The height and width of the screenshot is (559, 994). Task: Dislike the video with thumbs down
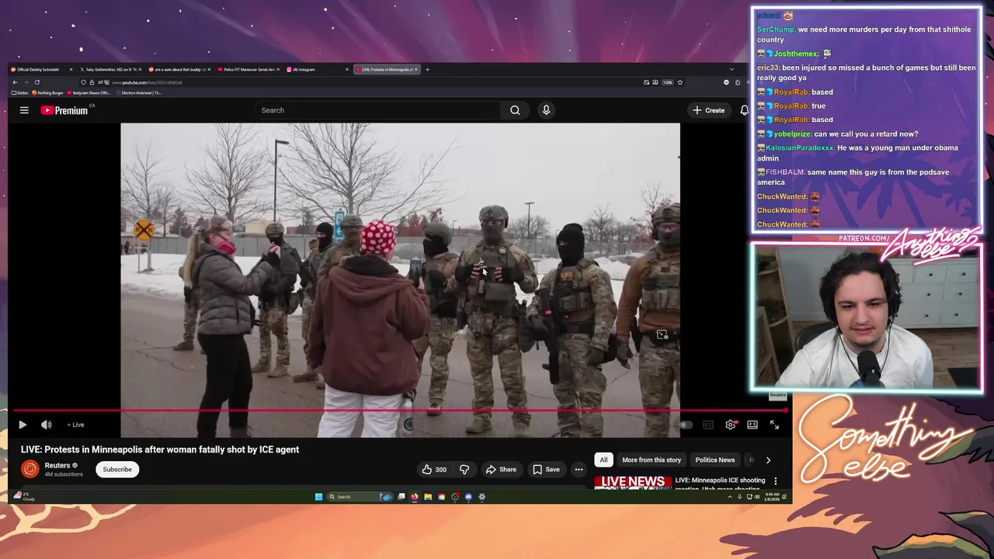(x=464, y=469)
